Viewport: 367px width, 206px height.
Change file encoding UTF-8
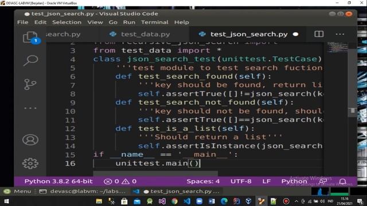[241, 181]
